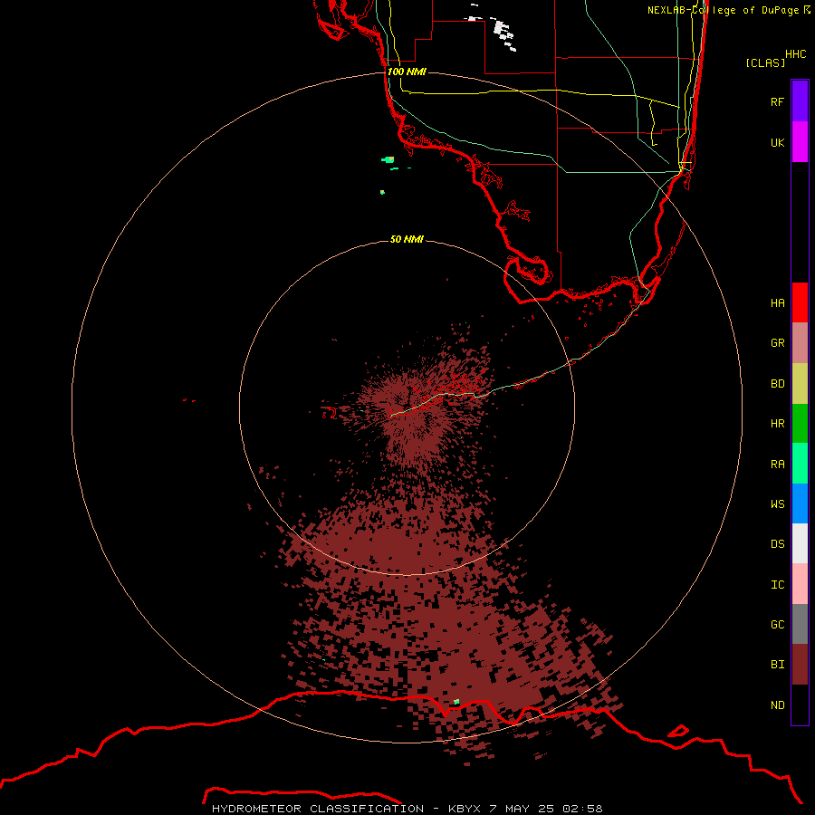815x815 pixels.
Task: Click the DS white legend swatch
Action: [800, 543]
